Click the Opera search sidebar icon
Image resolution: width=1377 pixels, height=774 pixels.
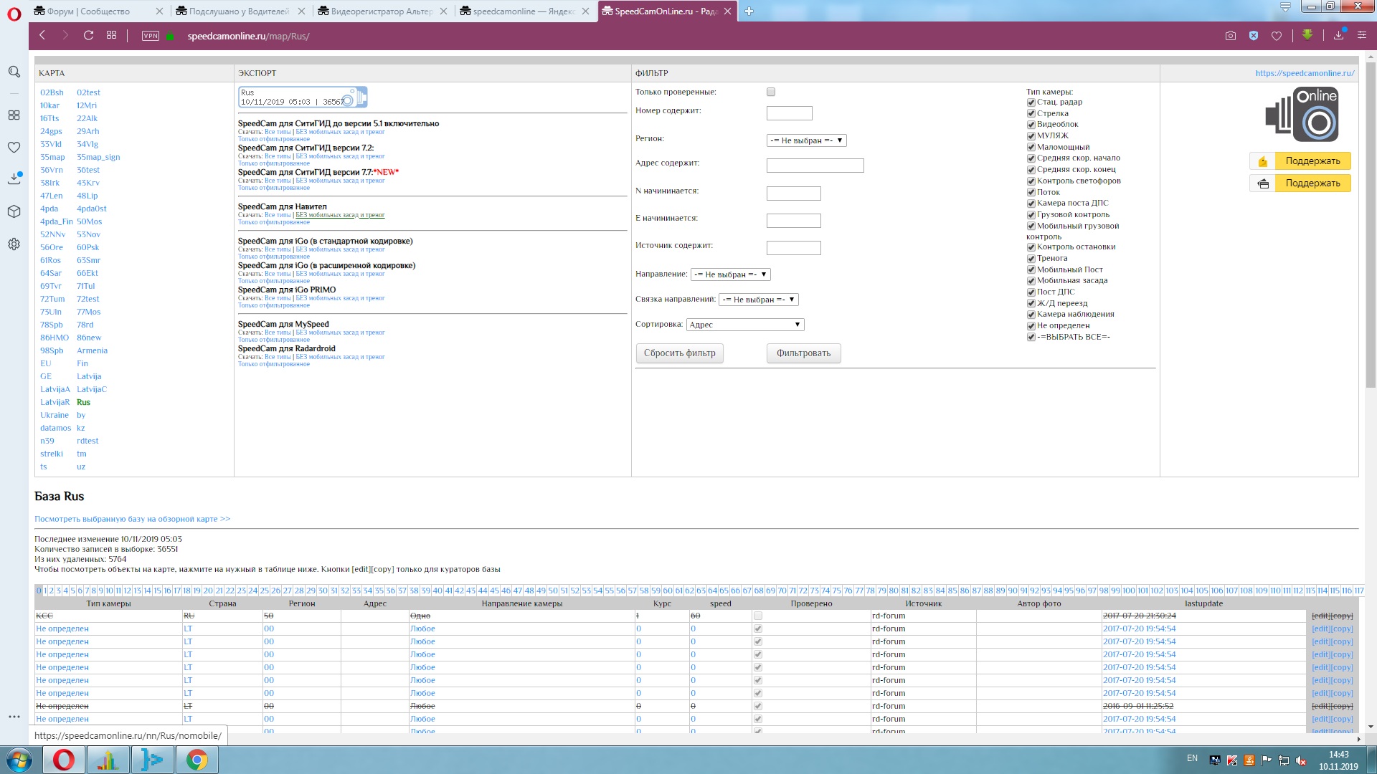(14, 72)
